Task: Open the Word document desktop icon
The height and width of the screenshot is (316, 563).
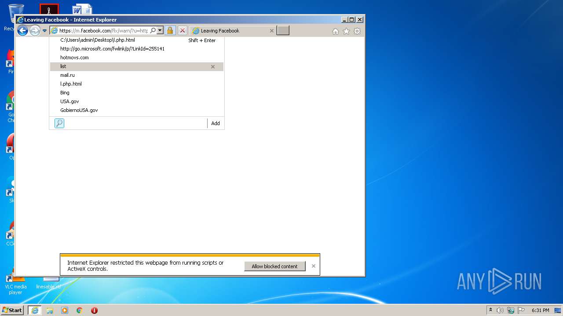Action: pyautogui.click(x=82, y=9)
